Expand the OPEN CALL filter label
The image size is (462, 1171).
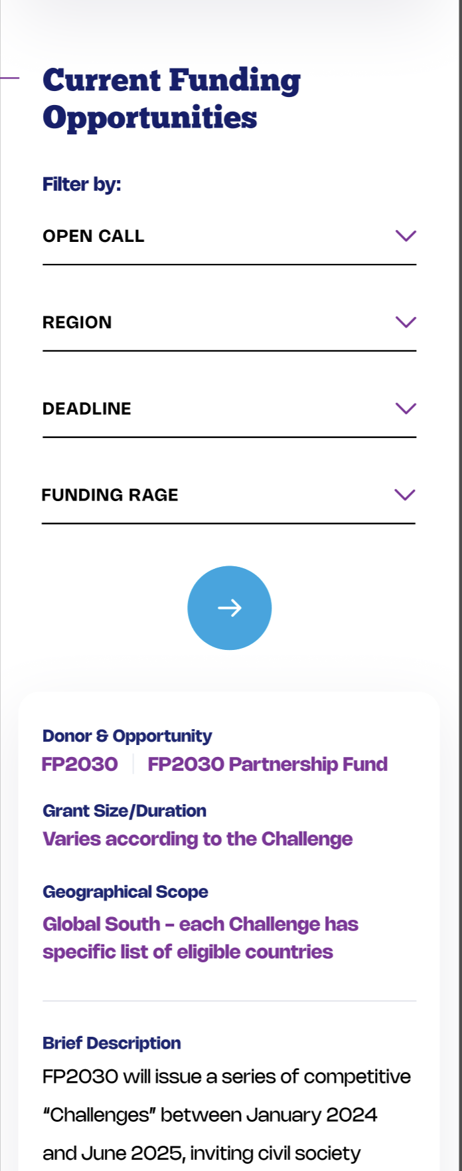pyautogui.click(x=94, y=237)
